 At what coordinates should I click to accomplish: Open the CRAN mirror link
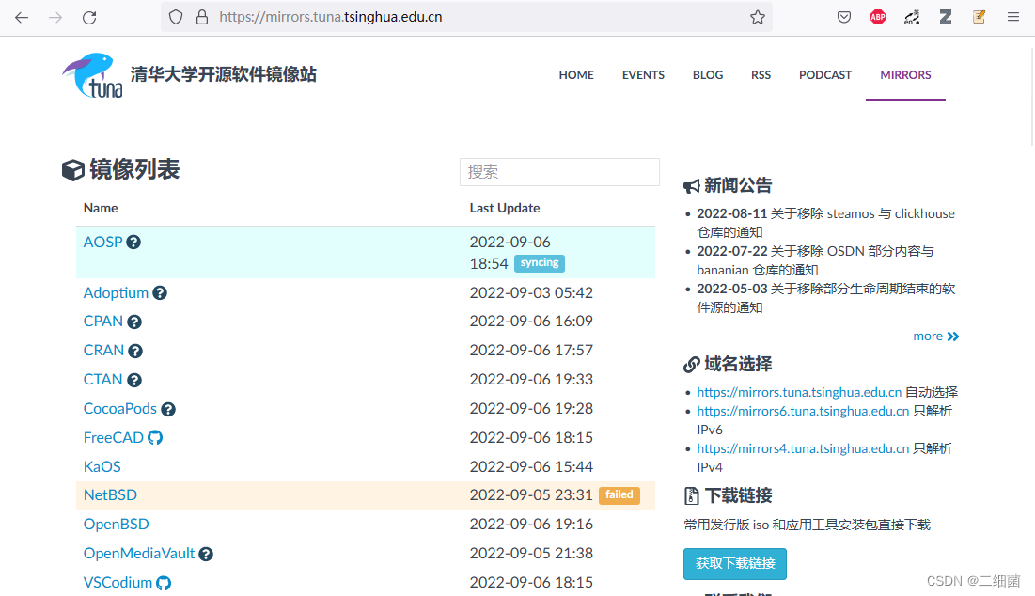[103, 351]
